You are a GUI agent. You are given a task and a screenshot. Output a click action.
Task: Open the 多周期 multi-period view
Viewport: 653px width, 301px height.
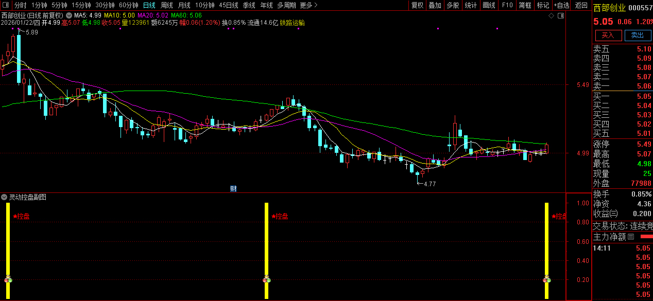coord(286,5)
